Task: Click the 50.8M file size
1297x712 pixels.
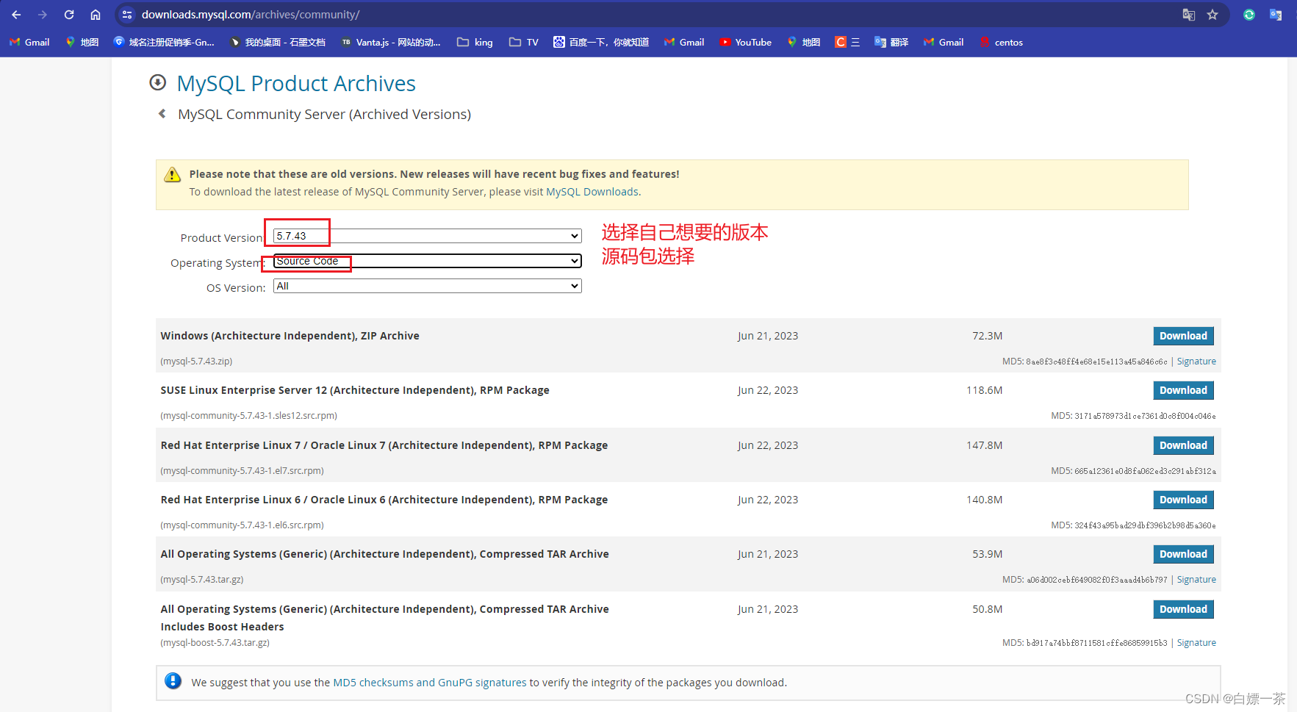Action: click(987, 609)
